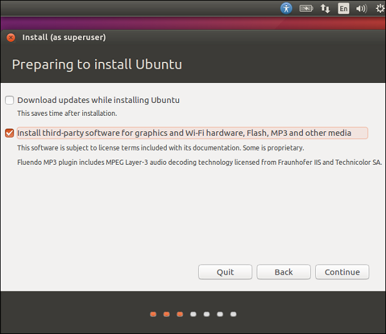Open the system gear menu
The width and height of the screenshot is (386, 334).
click(x=380, y=8)
